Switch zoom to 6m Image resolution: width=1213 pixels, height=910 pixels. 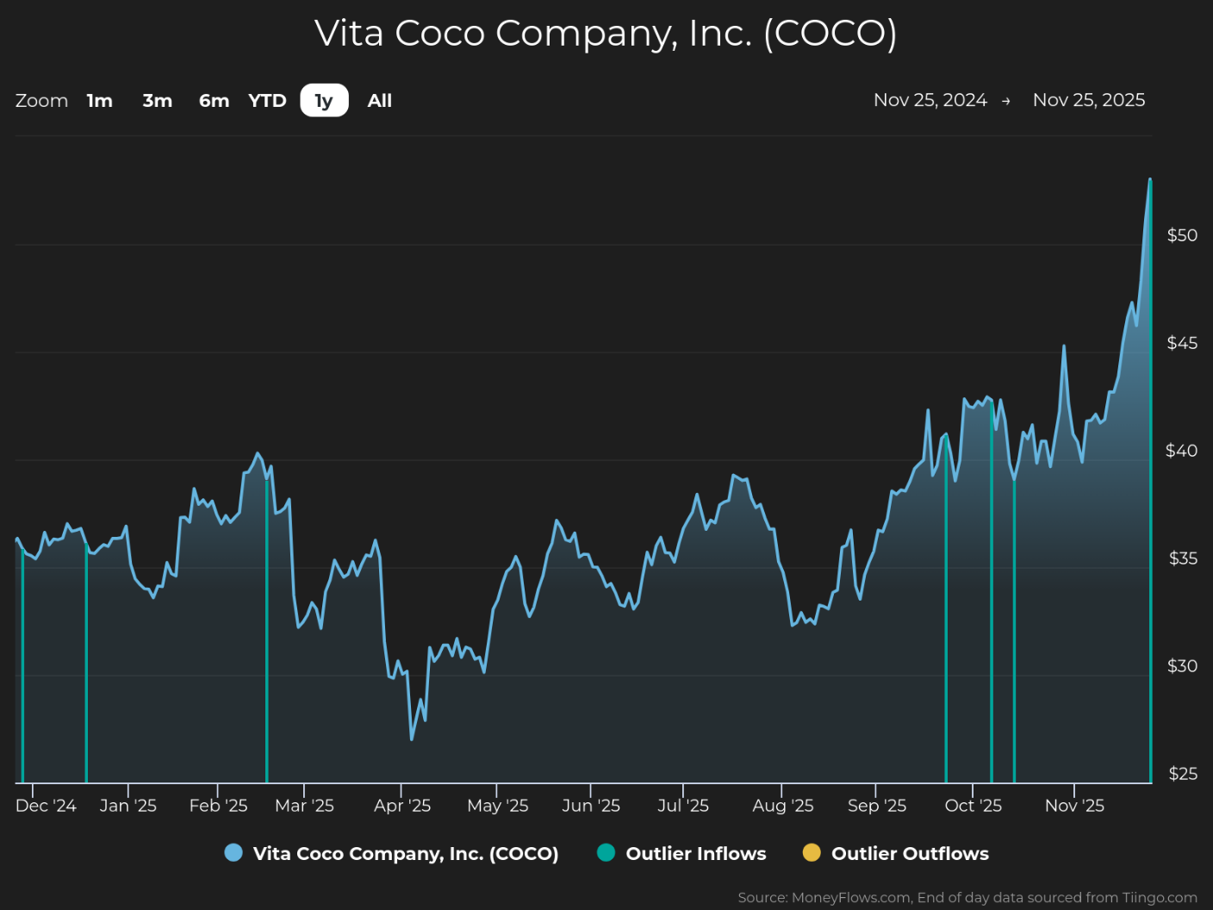point(214,101)
